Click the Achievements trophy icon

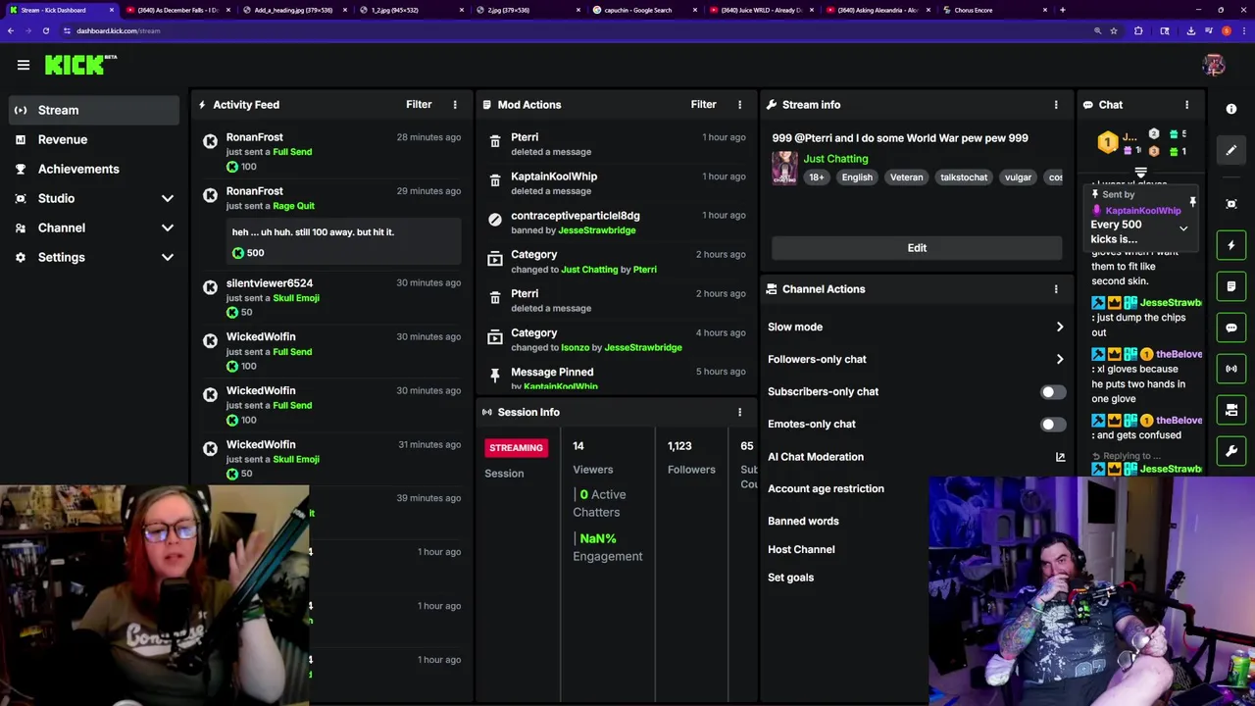click(21, 169)
